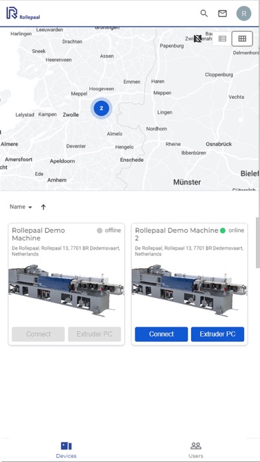
Task: Toggle ascending sort arrow
Action: [43, 207]
